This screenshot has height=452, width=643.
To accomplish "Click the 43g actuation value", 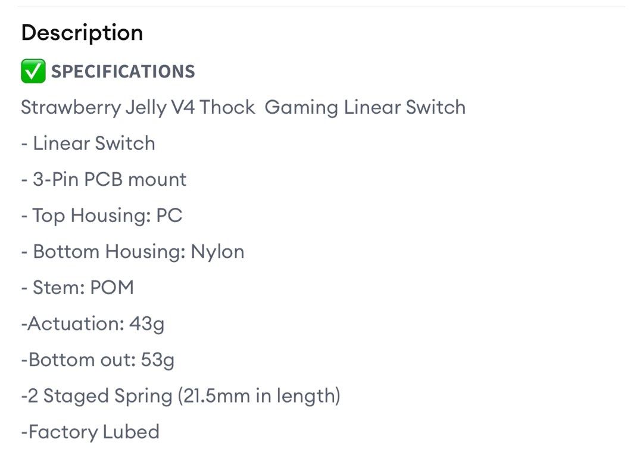I will pyautogui.click(x=146, y=324).
